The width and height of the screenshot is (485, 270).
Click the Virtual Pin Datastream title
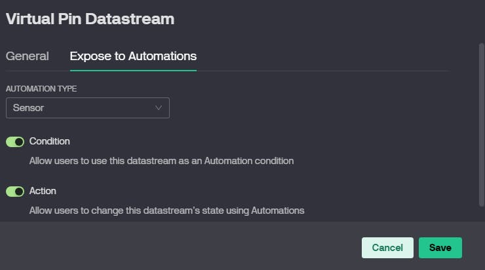90,19
